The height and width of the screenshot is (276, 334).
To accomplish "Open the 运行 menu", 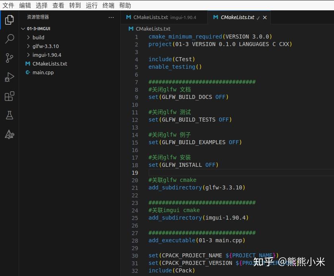I will pyautogui.click(x=92, y=5).
